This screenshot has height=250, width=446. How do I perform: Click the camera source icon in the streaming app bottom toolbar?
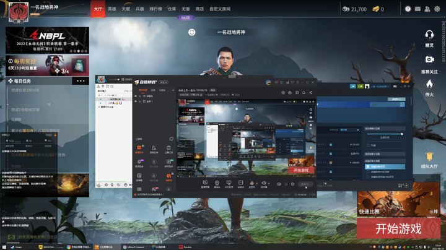click(x=217, y=183)
